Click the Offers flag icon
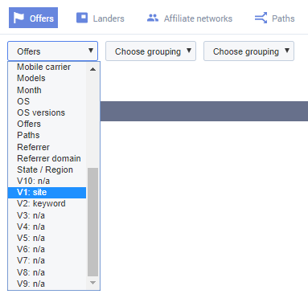 pos(18,18)
